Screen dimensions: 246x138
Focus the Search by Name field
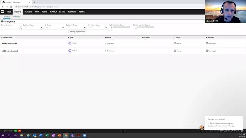point(10,28)
